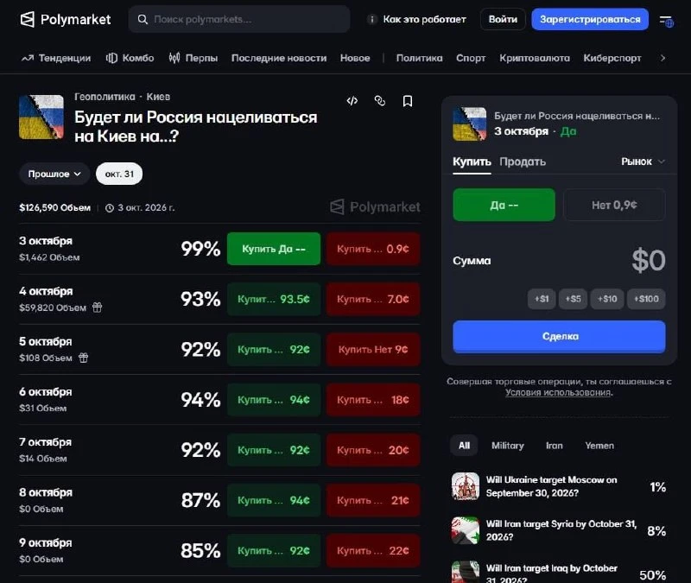Click Купить Нет 9¢ on 5 октября

(373, 350)
